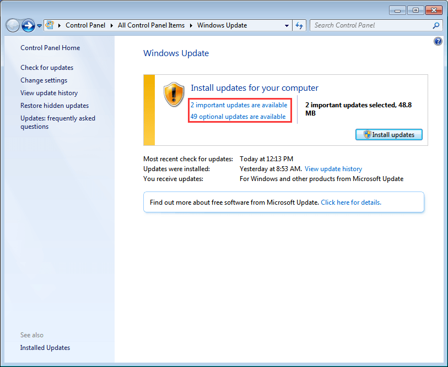Image resolution: width=448 pixels, height=367 pixels.
Task: Click the back navigation arrow
Action: pyautogui.click(x=12, y=25)
